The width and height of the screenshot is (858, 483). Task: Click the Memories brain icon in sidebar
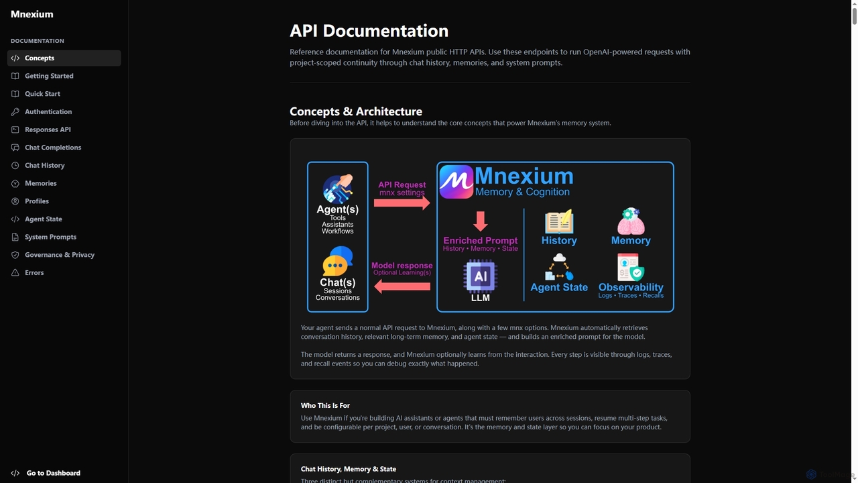coord(15,183)
